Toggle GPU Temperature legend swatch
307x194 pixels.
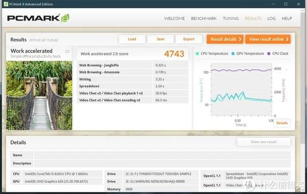[x=233, y=54]
